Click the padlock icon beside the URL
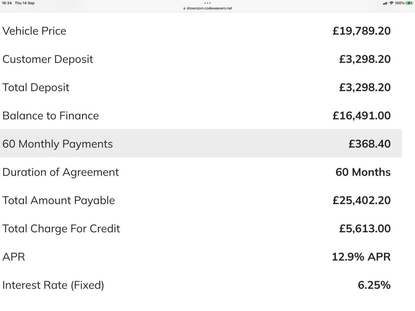This screenshot has width=415, height=311. point(184,8)
